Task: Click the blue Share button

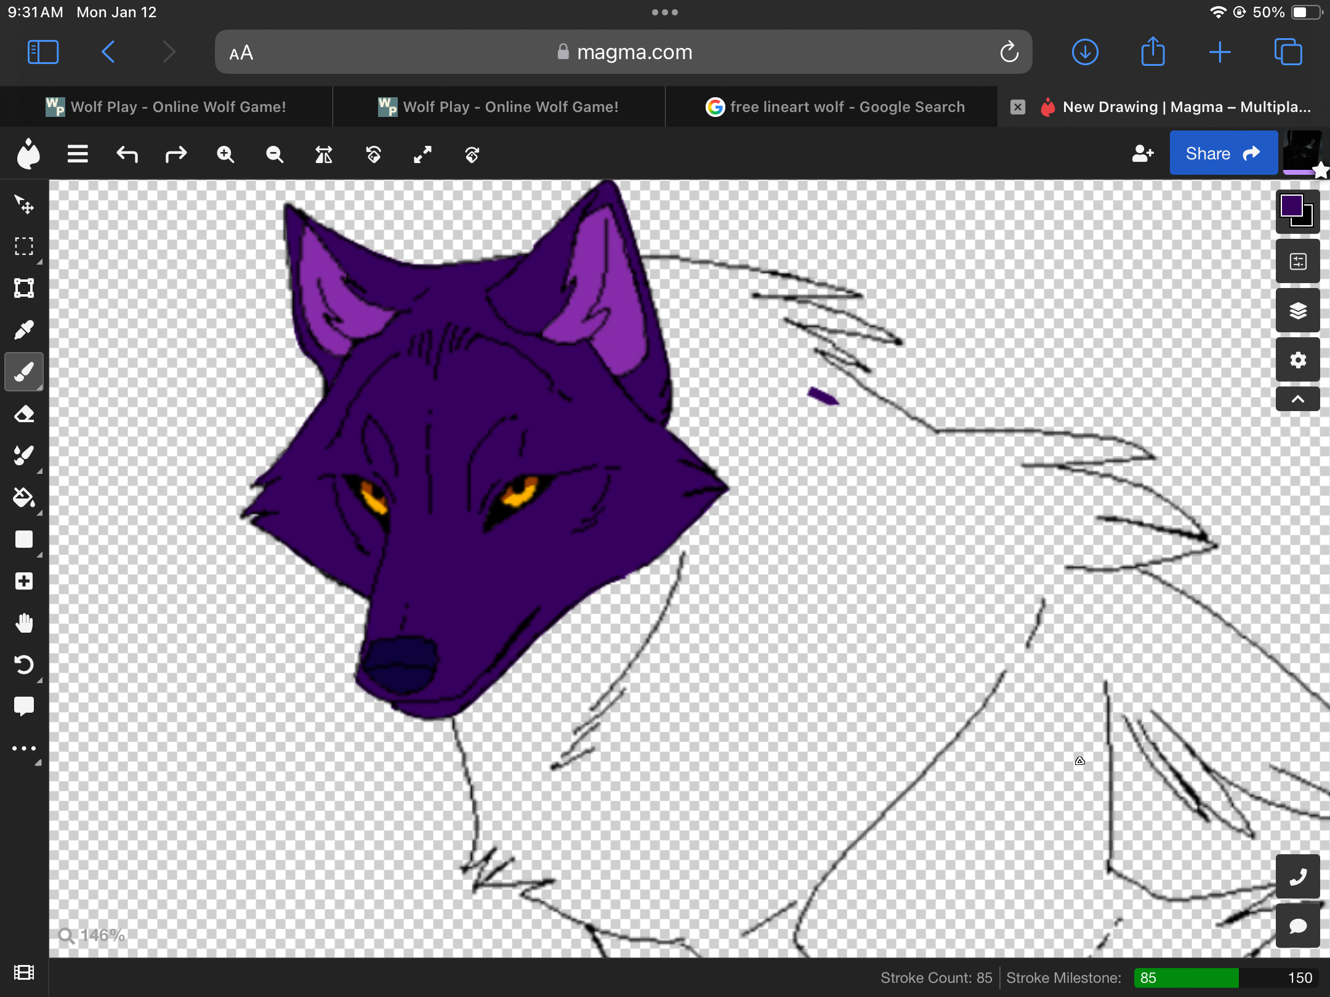Action: click(x=1223, y=153)
